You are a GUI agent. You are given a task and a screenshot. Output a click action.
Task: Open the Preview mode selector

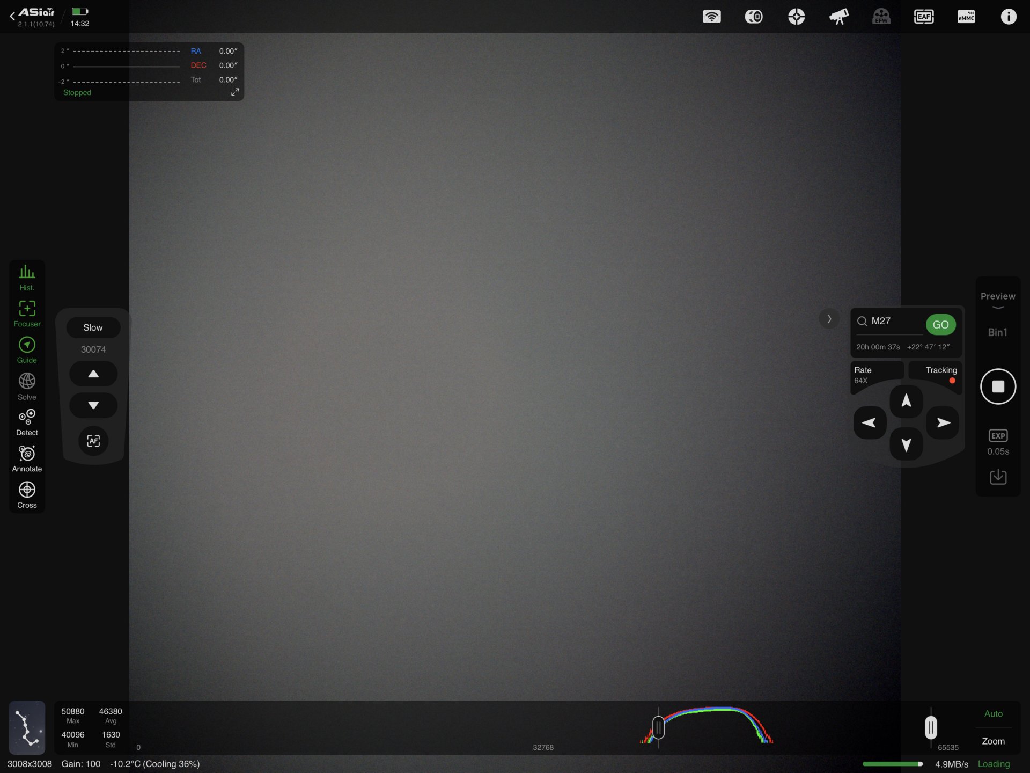pyautogui.click(x=998, y=300)
